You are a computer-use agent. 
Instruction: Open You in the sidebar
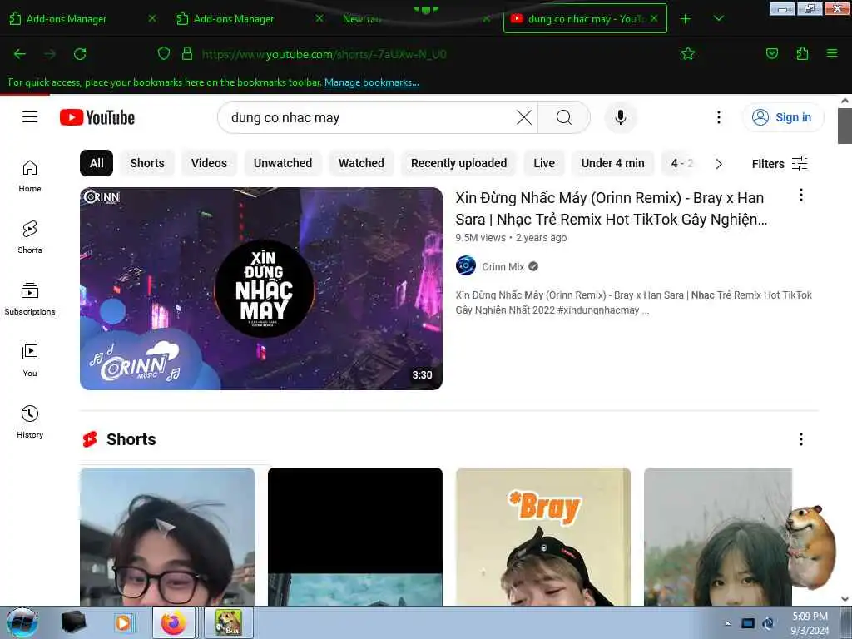tap(30, 360)
